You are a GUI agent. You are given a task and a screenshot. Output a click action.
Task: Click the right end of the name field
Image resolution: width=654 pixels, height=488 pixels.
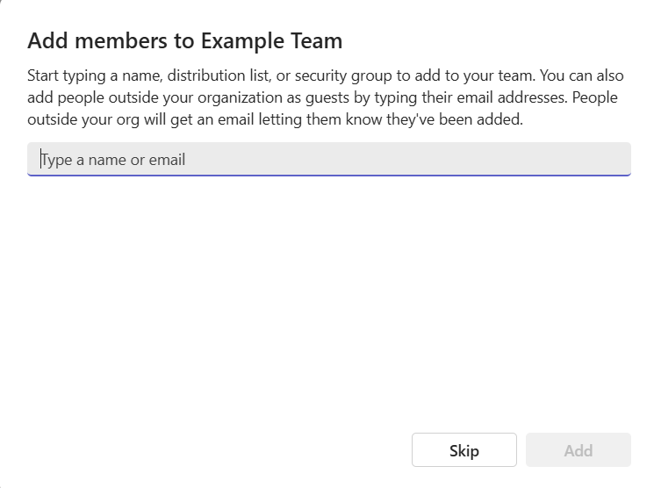(614, 160)
